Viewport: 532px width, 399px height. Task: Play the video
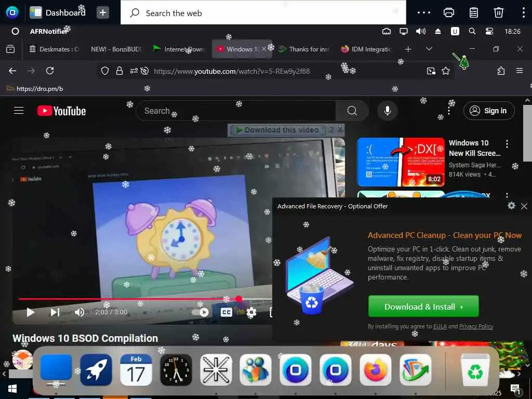[x=31, y=312]
